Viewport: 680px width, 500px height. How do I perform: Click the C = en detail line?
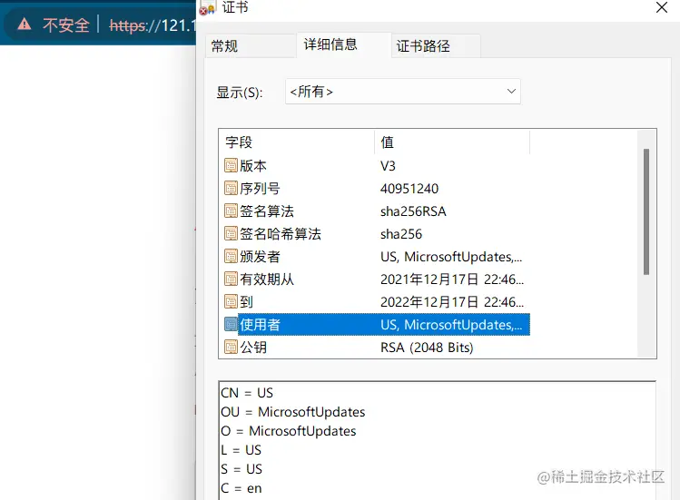pyautogui.click(x=241, y=488)
